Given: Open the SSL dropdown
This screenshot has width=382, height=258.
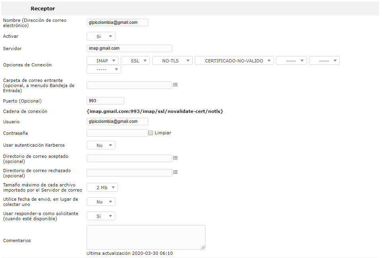Looking at the screenshot, I should [135, 61].
